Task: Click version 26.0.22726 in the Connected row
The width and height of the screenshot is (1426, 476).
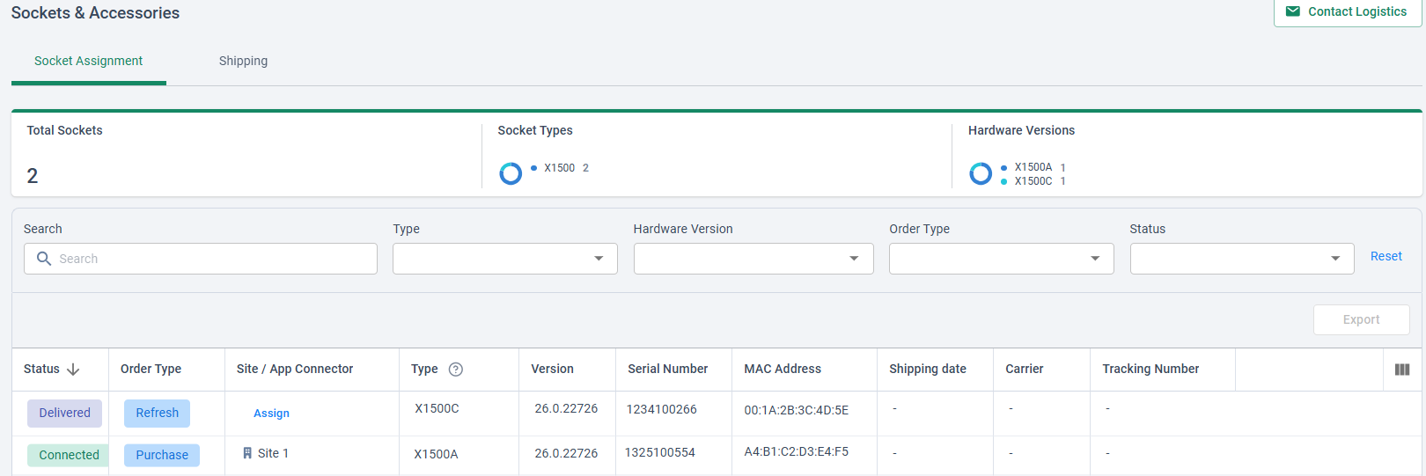Action: (x=566, y=453)
